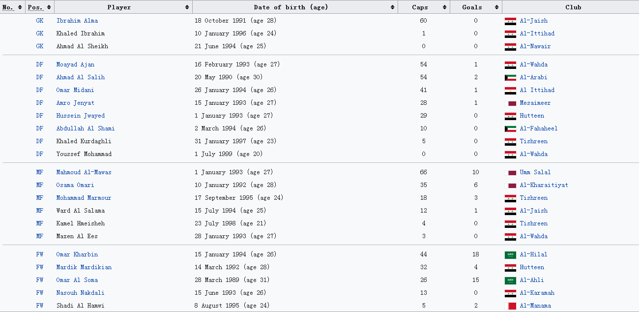639x312 pixels.
Task: Click the Kuwait flag beside Al-Fahaheel
Action: tap(510, 129)
